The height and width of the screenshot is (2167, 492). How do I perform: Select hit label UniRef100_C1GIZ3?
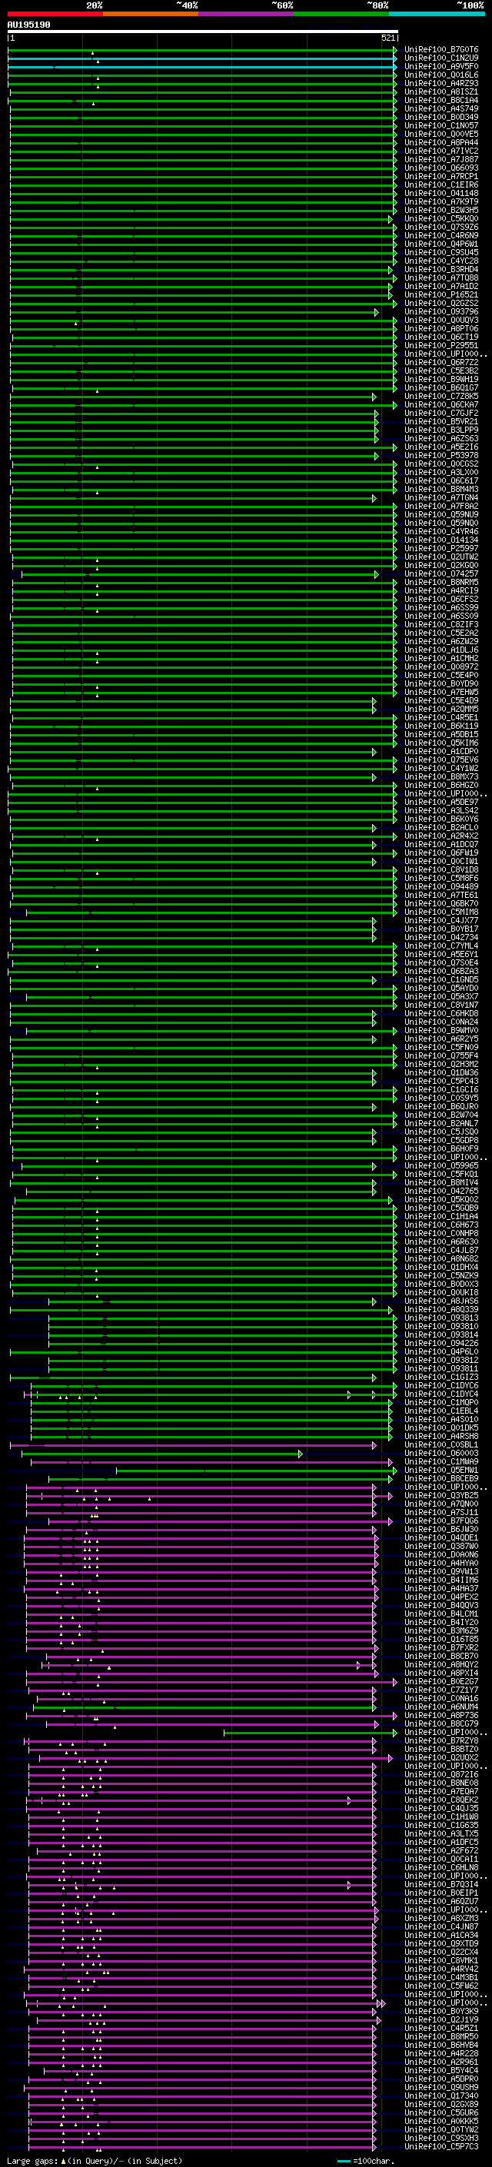click(441, 1377)
